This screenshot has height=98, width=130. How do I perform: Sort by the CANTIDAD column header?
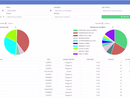[90, 59]
